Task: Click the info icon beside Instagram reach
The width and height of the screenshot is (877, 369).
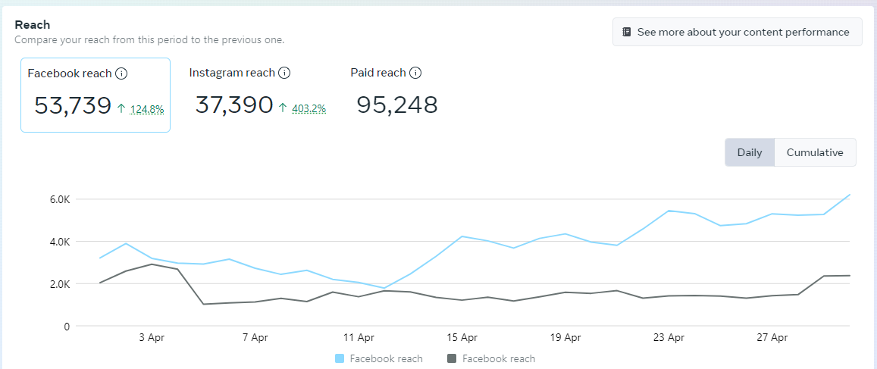Action: tap(284, 73)
